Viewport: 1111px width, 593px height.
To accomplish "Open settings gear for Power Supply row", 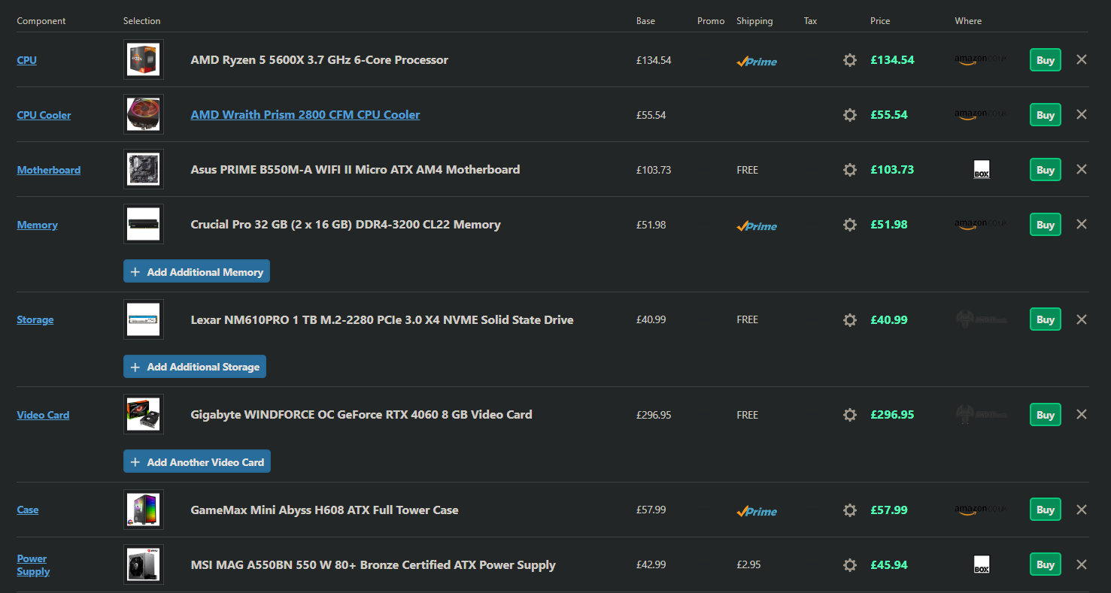I will pyautogui.click(x=850, y=565).
